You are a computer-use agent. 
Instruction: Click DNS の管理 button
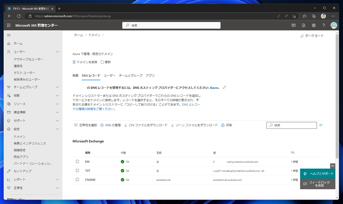point(111,125)
